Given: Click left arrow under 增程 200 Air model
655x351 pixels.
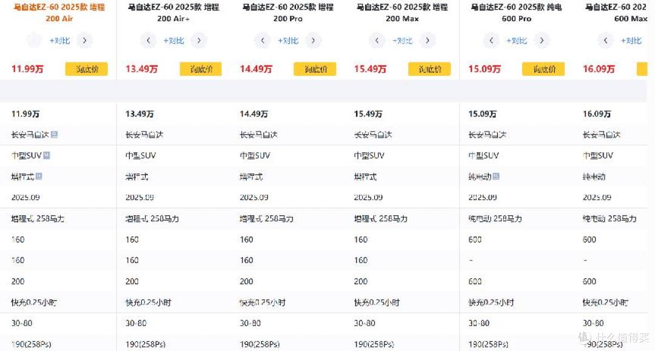Looking at the screenshot, I should point(34,41).
